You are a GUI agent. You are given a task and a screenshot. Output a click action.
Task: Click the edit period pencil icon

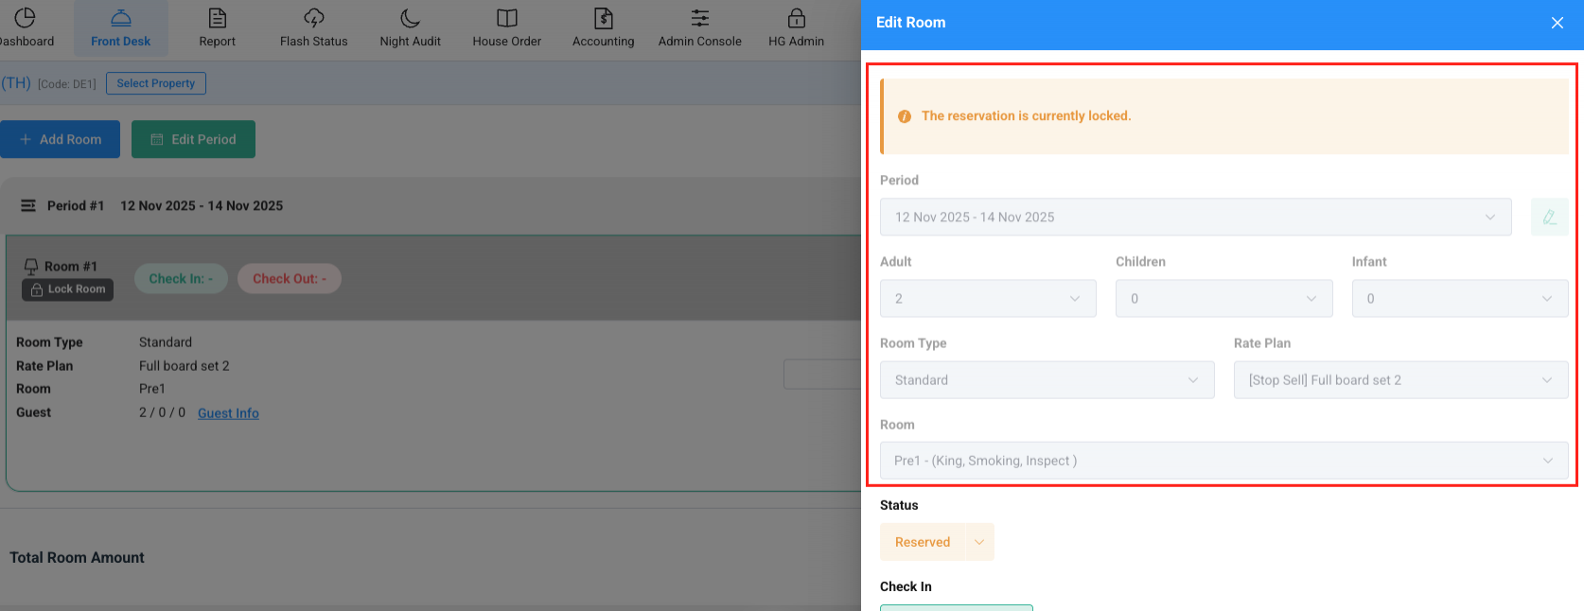pyautogui.click(x=1549, y=218)
